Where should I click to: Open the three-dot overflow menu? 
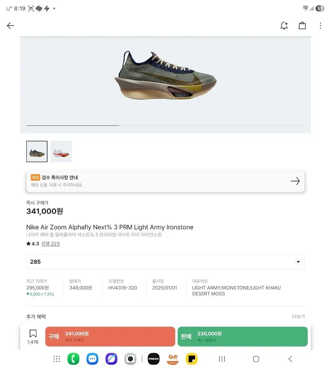(320, 26)
